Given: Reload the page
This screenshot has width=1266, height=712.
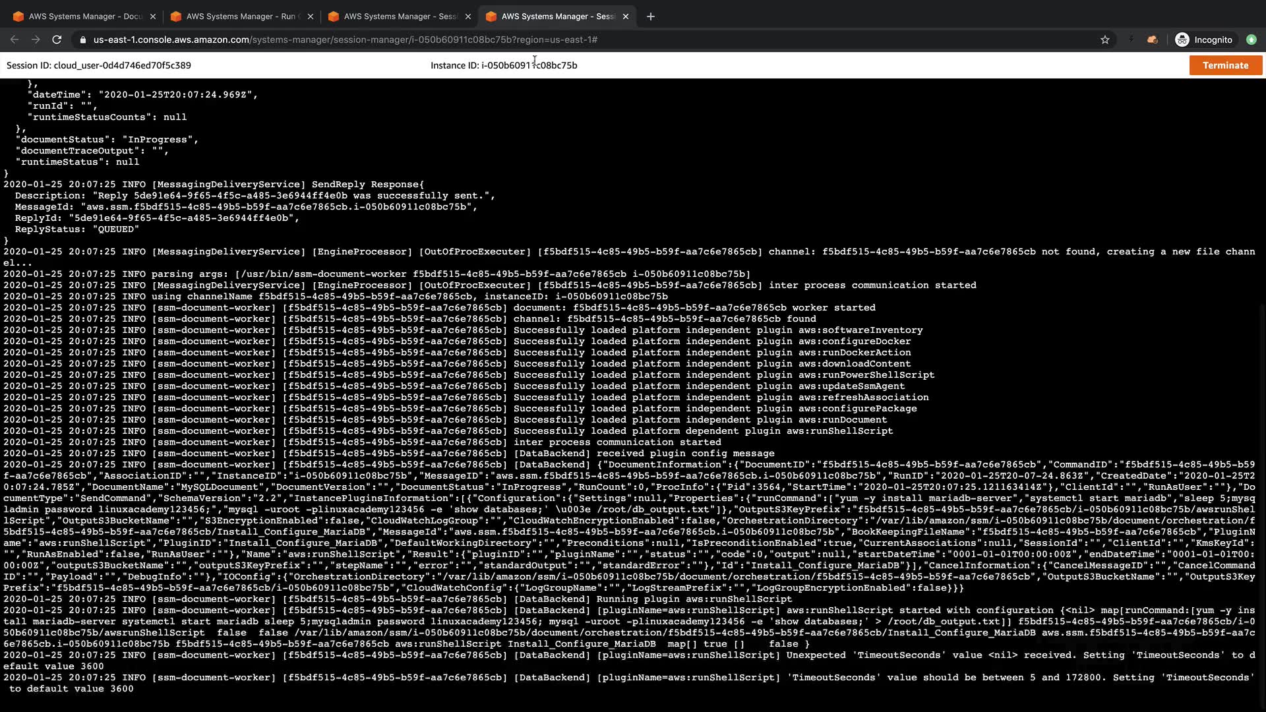Looking at the screenshot, I should click(x=57, y=40).
